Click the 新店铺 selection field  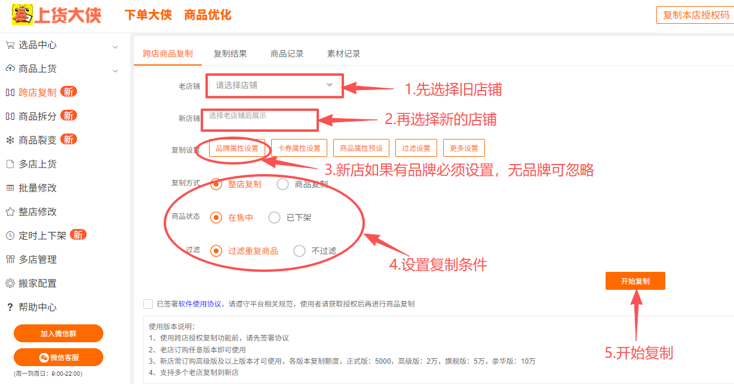[260, 119]
